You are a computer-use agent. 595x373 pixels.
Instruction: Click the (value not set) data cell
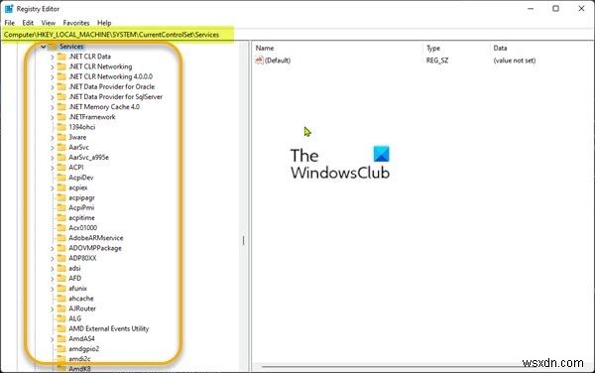(515, 60)
